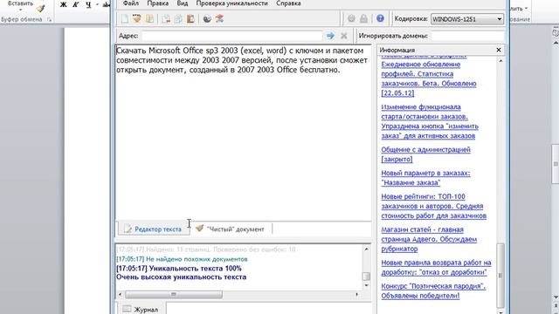Open the Правка menu
The height and width of the screenshot is (314, 559).
coord(157,3)
